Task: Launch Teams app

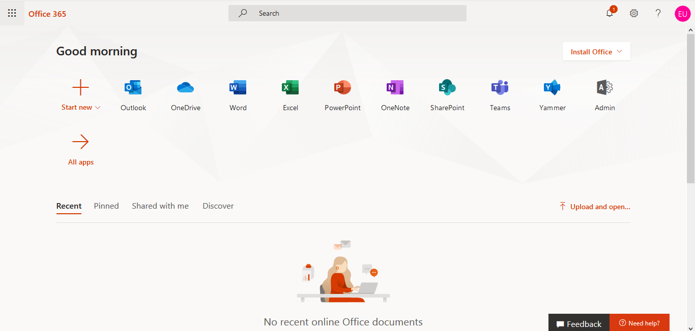Action: pos(500,95)
